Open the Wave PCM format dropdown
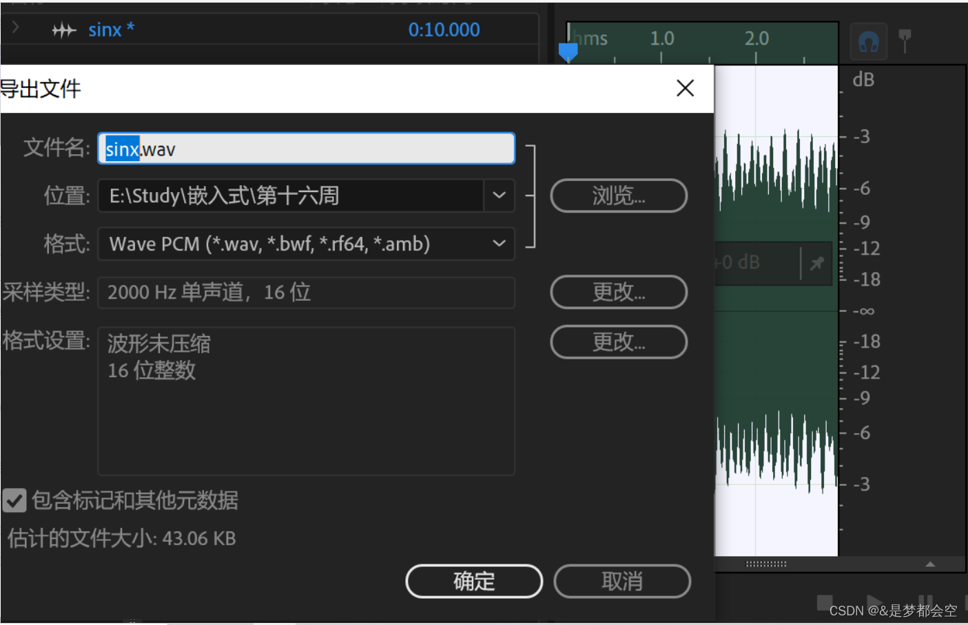This screenshot has height=625, width=968. click(307, 244)
